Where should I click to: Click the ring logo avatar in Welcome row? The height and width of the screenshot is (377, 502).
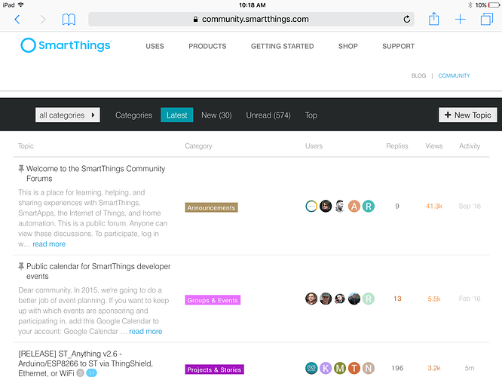(x=311, y=207)
